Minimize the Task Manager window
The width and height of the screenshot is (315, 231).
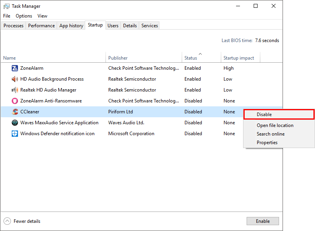(238, 6)
